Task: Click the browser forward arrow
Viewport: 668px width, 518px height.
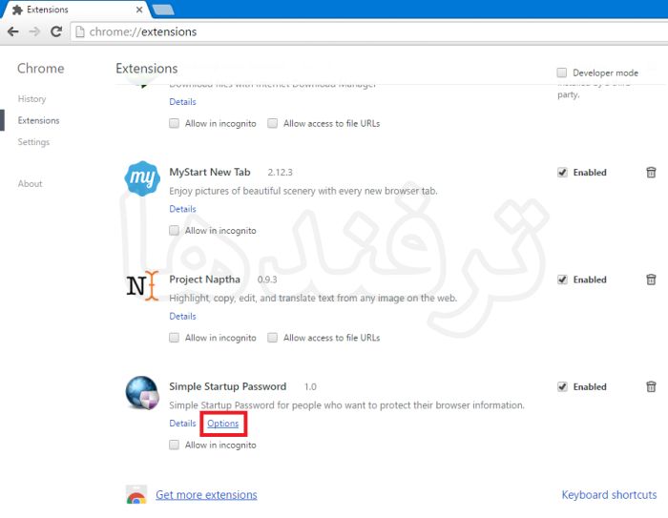Action: pos(34,31)
